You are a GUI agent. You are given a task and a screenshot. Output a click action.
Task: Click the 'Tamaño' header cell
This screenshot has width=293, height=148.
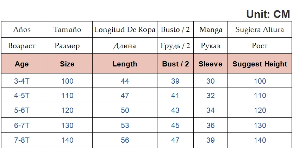[67, 30]
